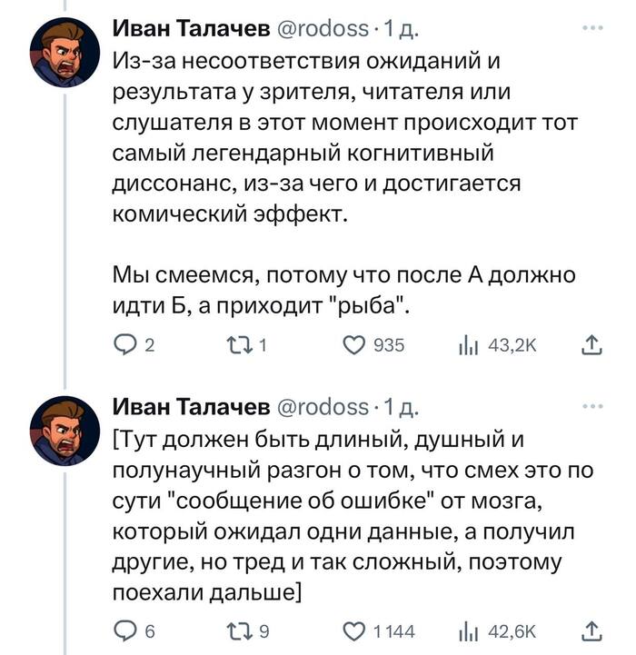Screen dimensions: 636x655
Task: Share the first tweet ending with "рыба"
Action: pos(590,346)
